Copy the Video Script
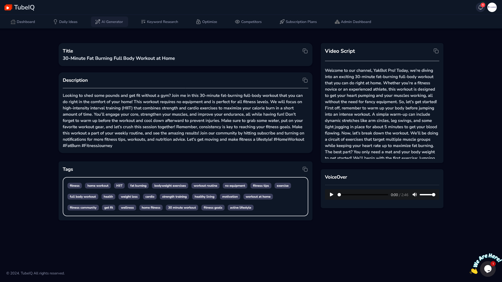The image size is (502, 282). click(x=436, y=51)
